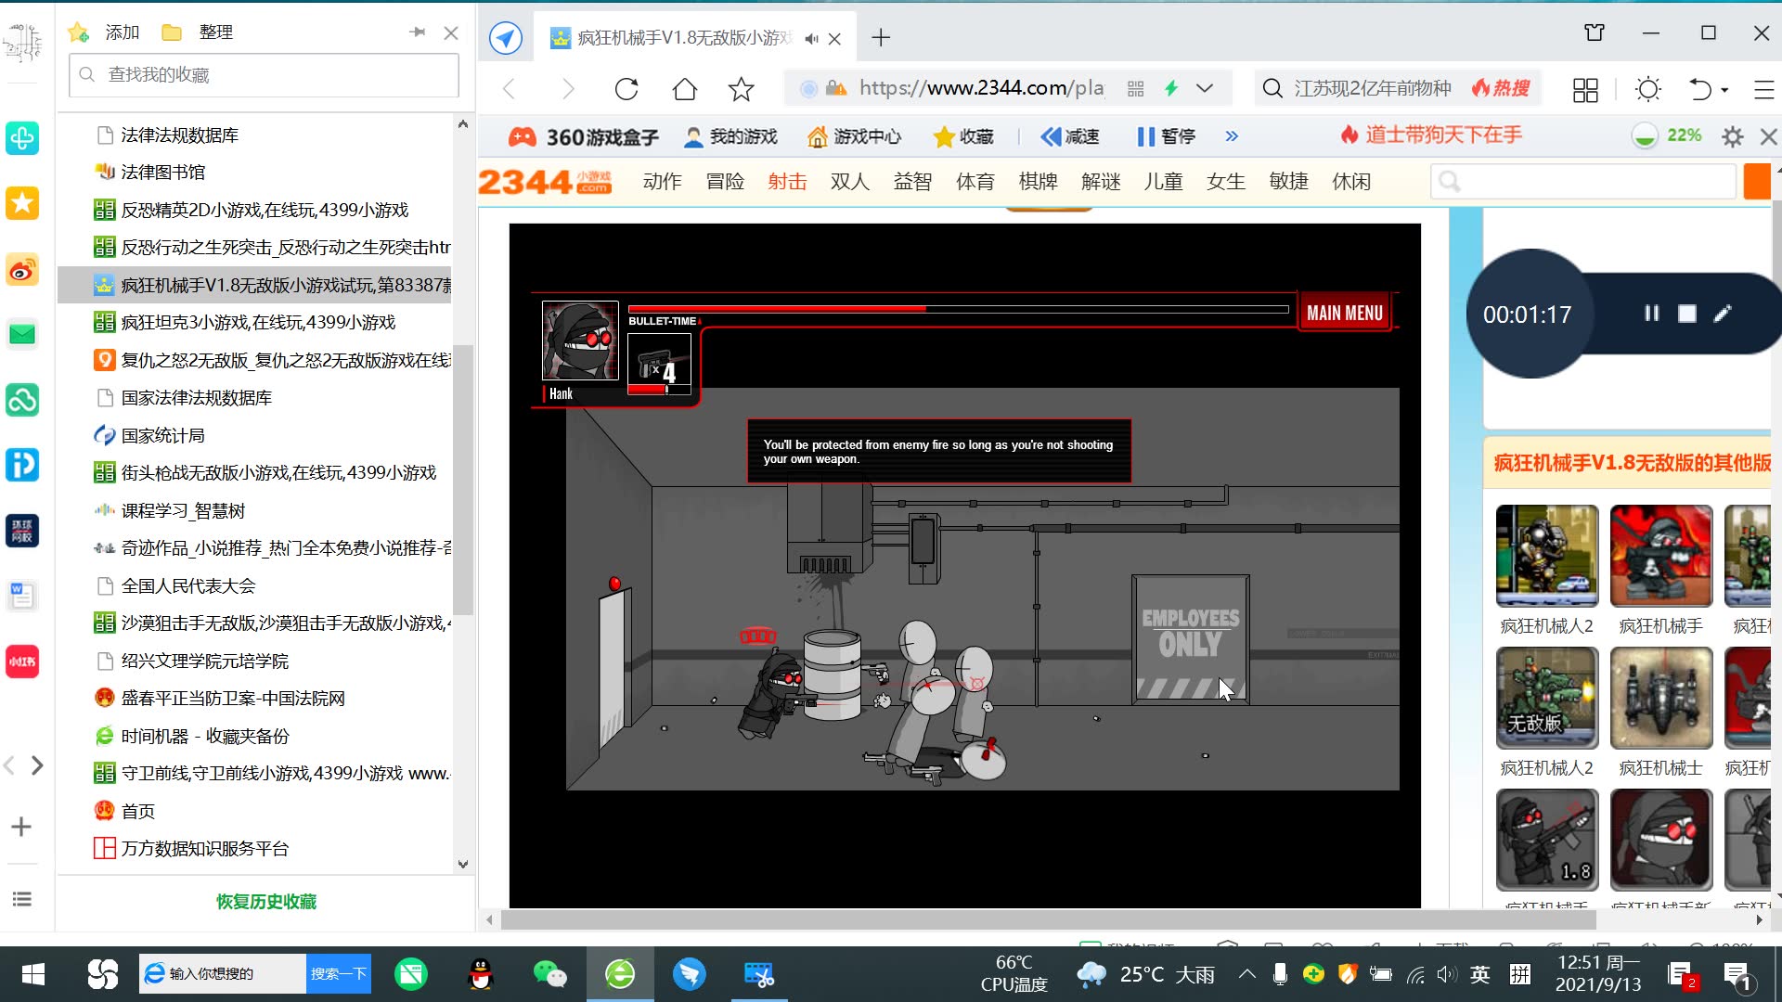
Task: Open the yellow star favorites sidebar icon
Action: 22,203
